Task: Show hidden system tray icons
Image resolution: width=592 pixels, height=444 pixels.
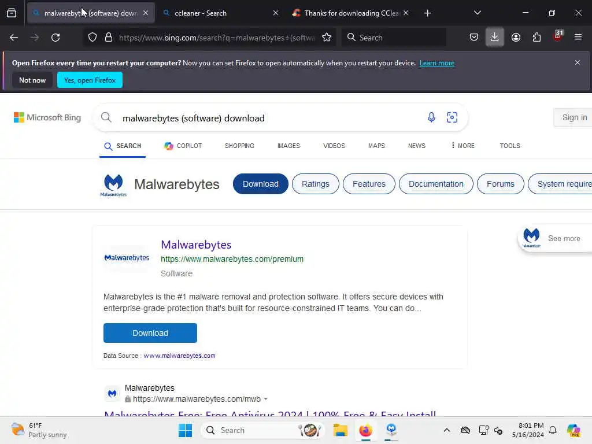Action: 447,430
